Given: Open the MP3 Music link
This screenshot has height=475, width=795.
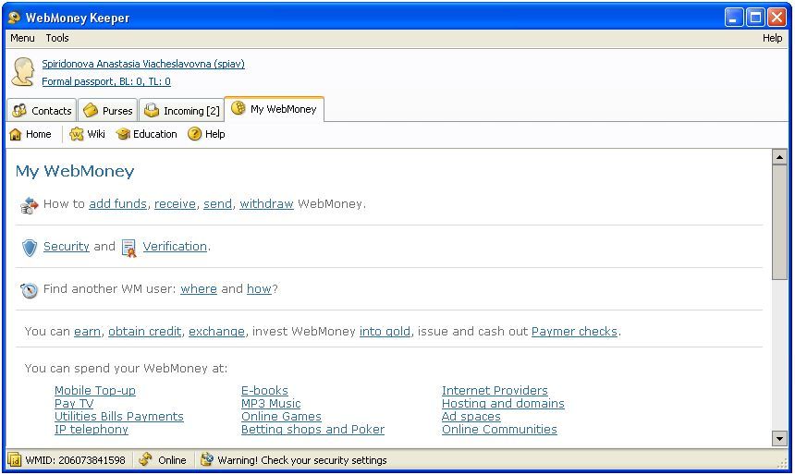Looking at the screenshot, I should [x=271, y=404].
